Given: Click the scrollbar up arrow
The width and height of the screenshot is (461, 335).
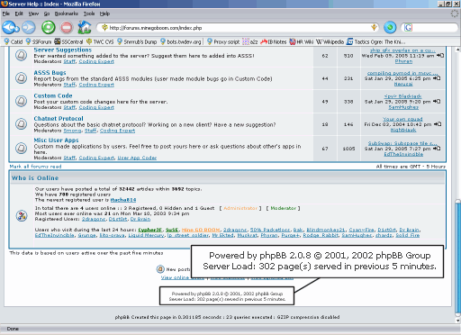Looking at the screenshot, I should tap(457, 50).
